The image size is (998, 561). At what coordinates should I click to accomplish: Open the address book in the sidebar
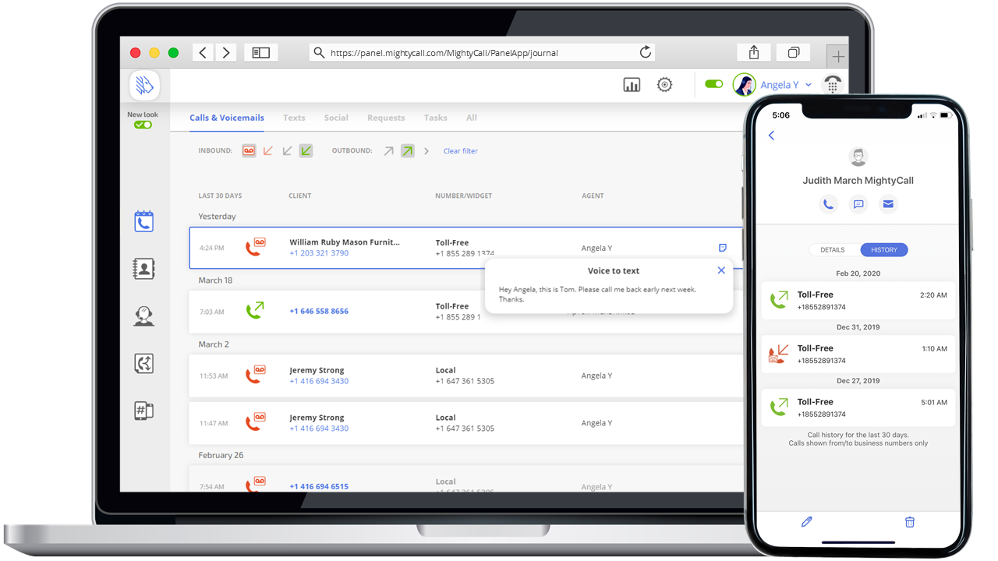(143, 268)
